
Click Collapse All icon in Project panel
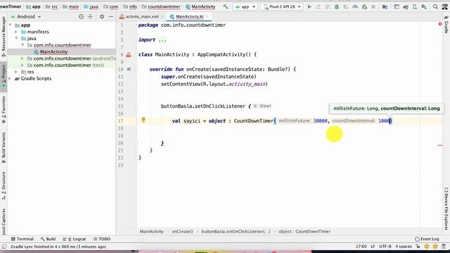pyautogui.click(x=91, y=17)
